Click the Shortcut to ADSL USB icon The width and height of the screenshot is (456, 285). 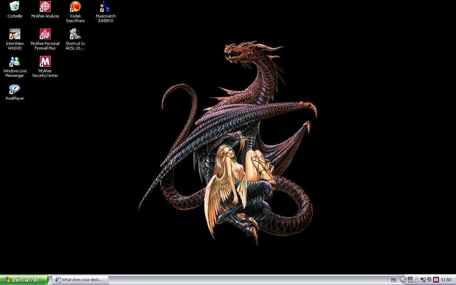(x=75, y=34)
